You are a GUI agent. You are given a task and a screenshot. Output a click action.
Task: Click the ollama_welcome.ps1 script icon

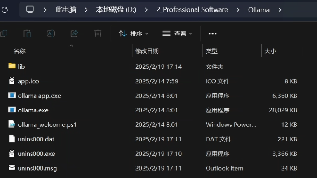coord(12,124)
